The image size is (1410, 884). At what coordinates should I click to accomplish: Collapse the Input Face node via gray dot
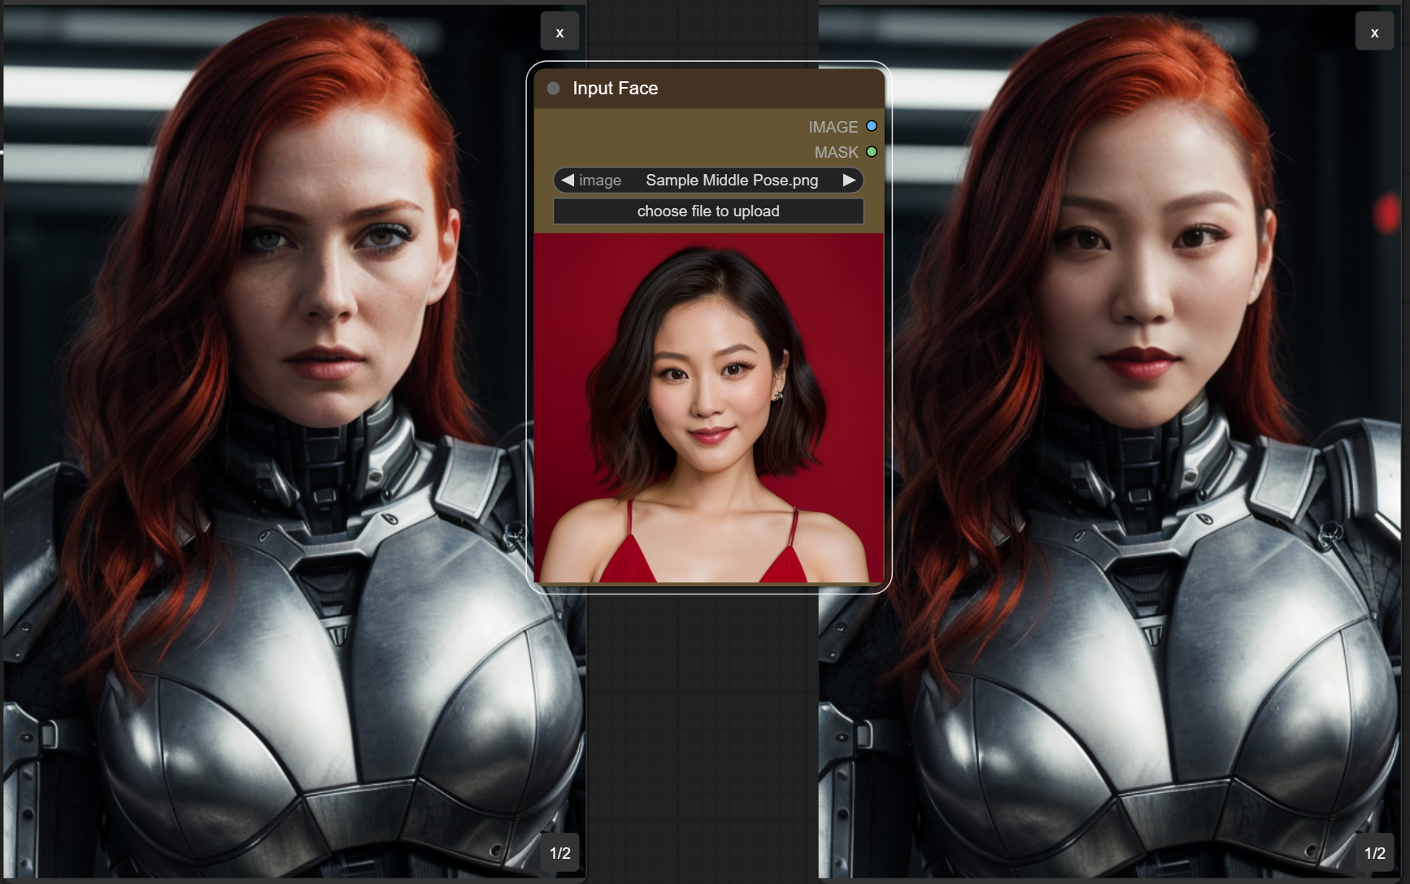tap(554, 89)
